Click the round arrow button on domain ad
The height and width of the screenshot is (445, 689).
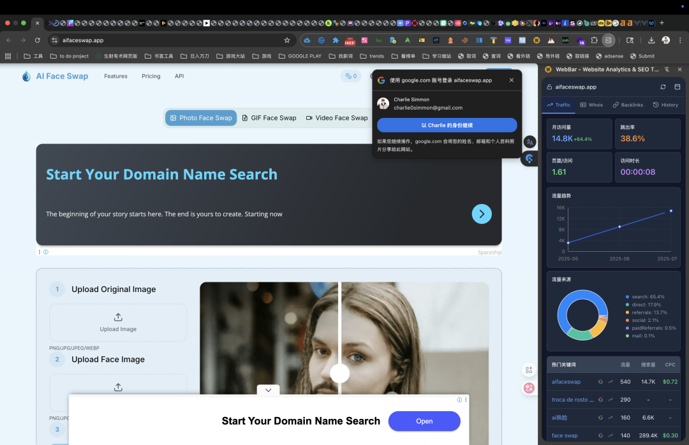click(x=482, y=214)
